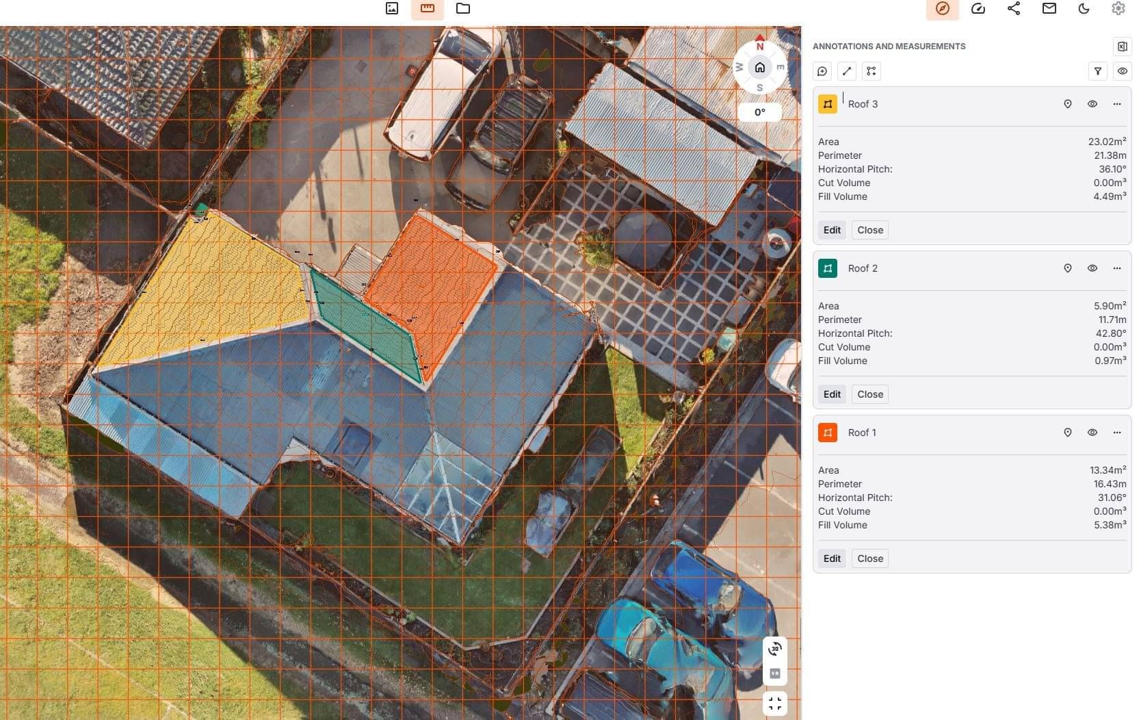Reset view with compass home button
This screenshot has width=1139, height=720.
(x=760, y=67)
